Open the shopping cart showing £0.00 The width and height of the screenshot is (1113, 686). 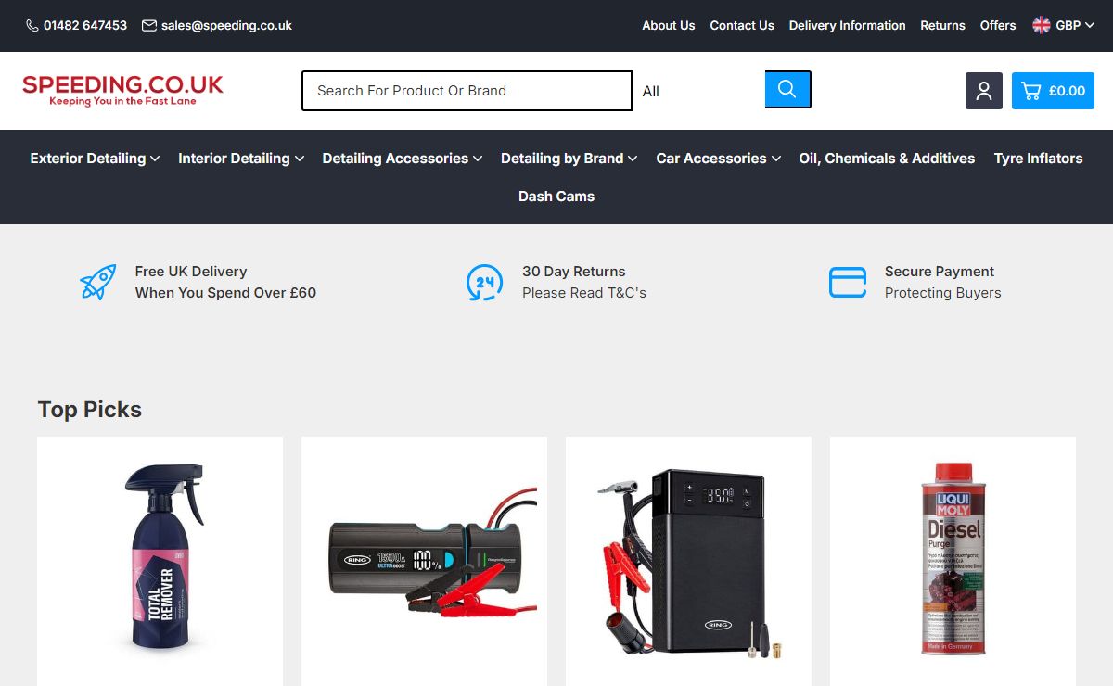tap(1053, 91)
